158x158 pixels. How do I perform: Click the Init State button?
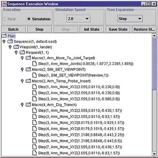click(x=92, y=29)
